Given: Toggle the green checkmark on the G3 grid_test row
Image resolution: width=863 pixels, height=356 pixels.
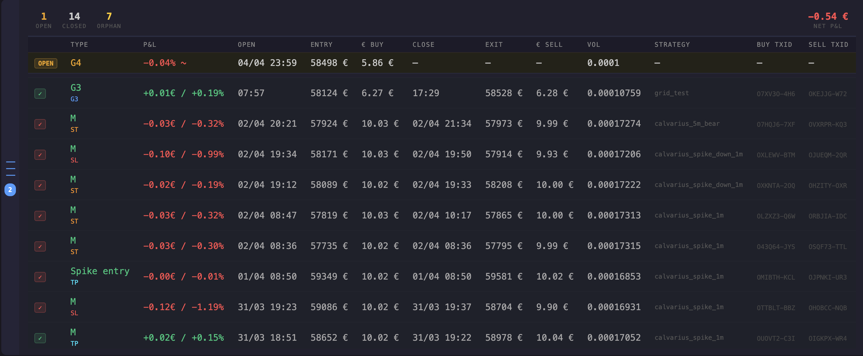Looking at the screenshot, I should (x=40, y=94).
